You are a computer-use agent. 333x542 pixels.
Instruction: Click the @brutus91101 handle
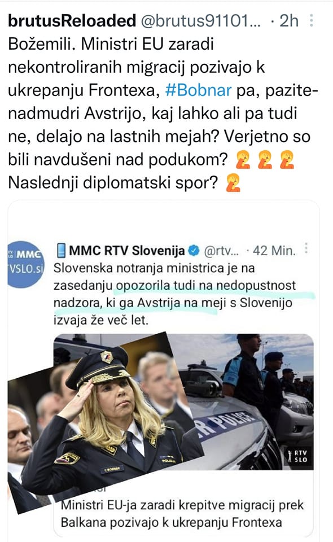[201, 21]
